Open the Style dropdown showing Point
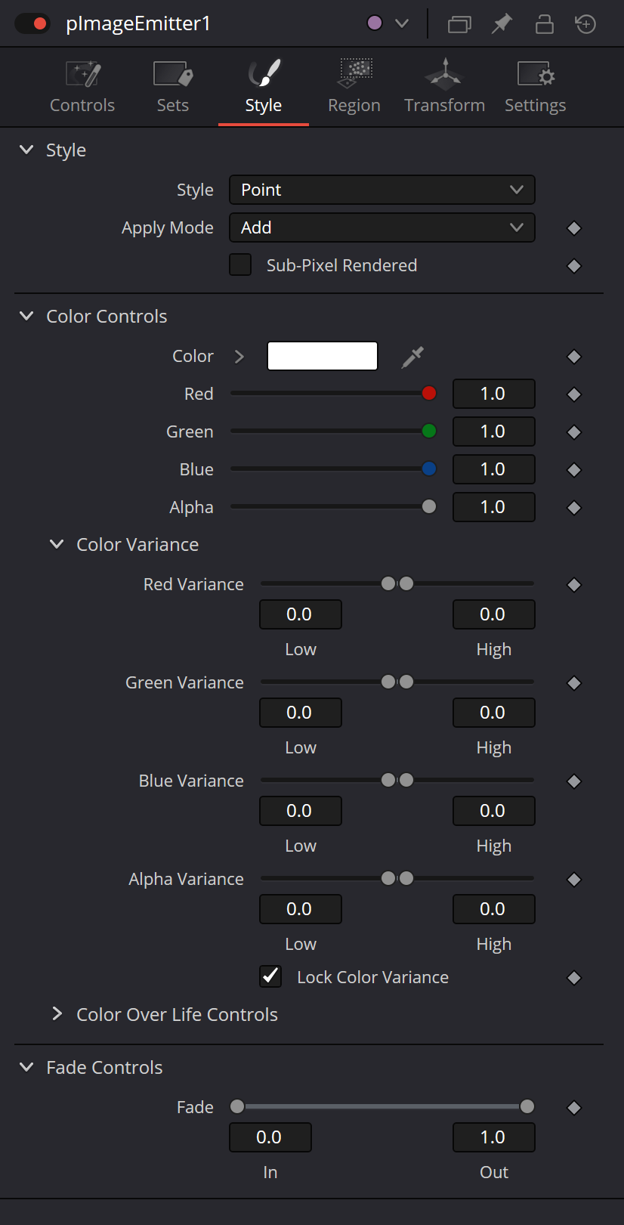 tap(382, 190)
